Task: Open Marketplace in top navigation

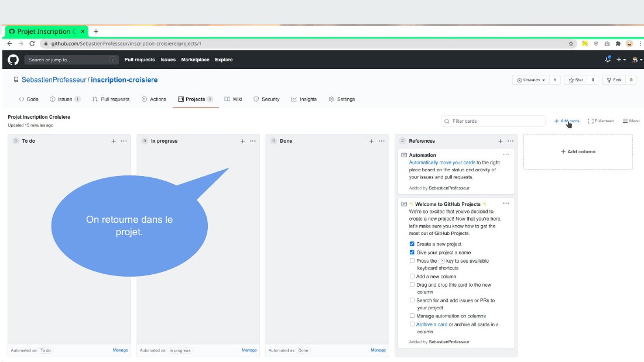Action: [195, 60]
